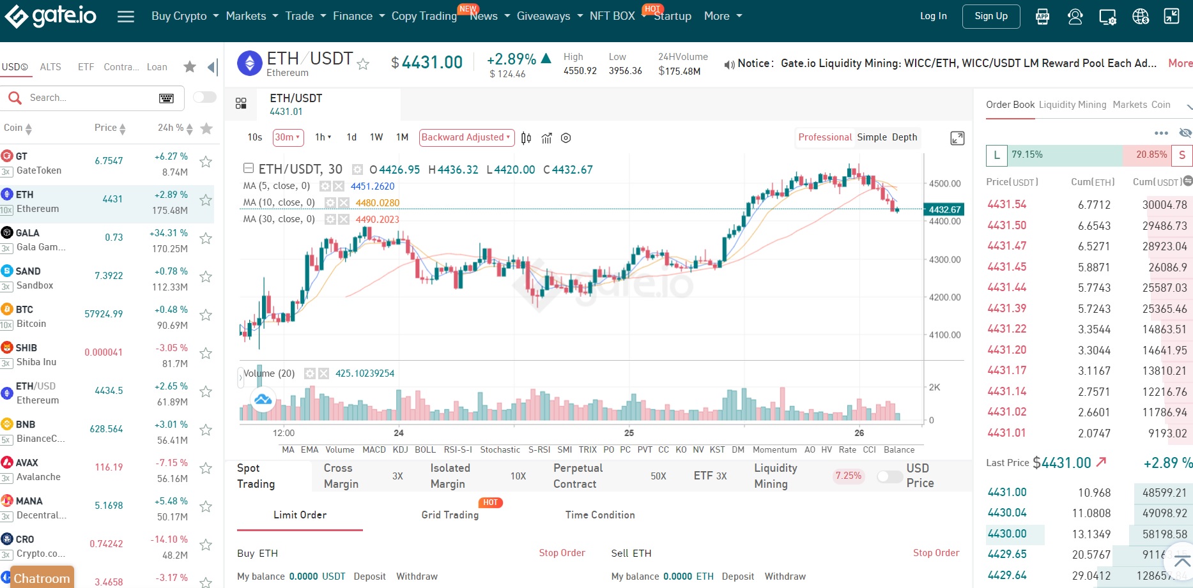Viewport: 1193px width, 588px height.
Task: Open the on-screen keyboard icon in search
Action: click(166, 98)
